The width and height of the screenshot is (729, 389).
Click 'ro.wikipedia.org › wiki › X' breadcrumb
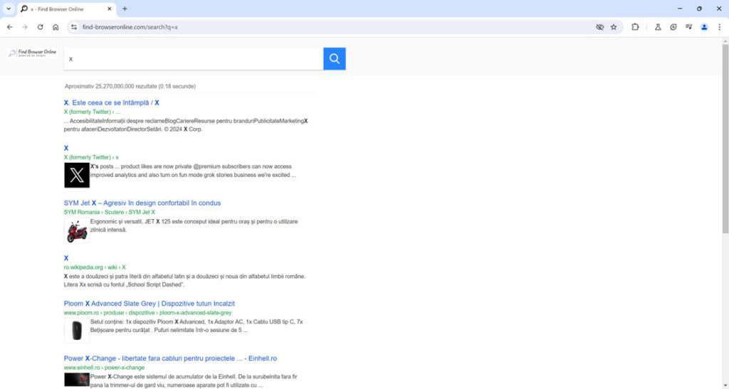coord(95,267)
